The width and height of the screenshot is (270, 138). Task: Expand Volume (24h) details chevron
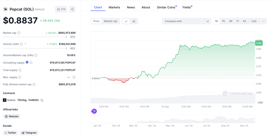26,44
